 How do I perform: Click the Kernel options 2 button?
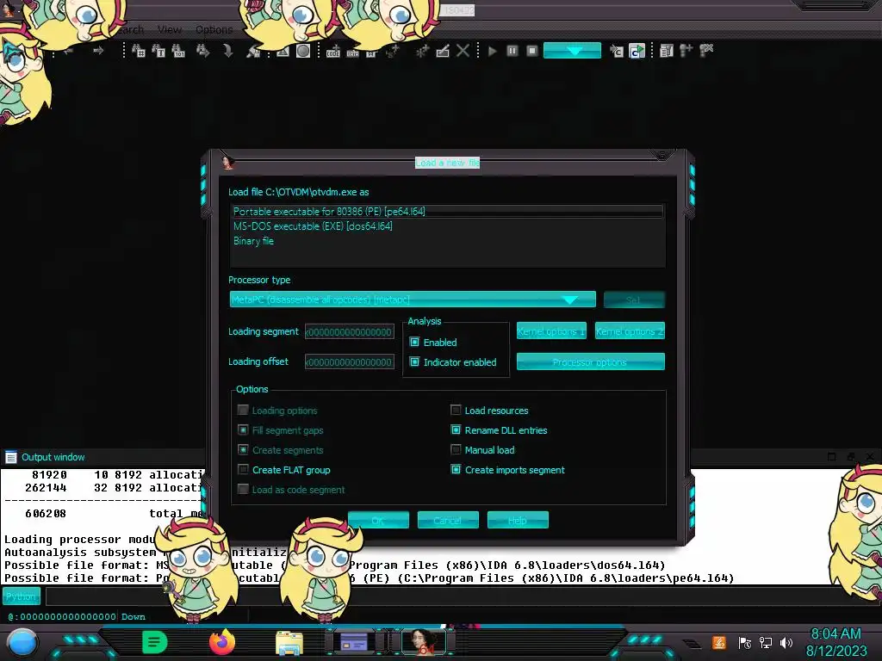pos(630,331)
